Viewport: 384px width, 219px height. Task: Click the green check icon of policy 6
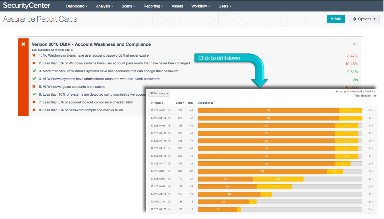[x=34, y=94]
